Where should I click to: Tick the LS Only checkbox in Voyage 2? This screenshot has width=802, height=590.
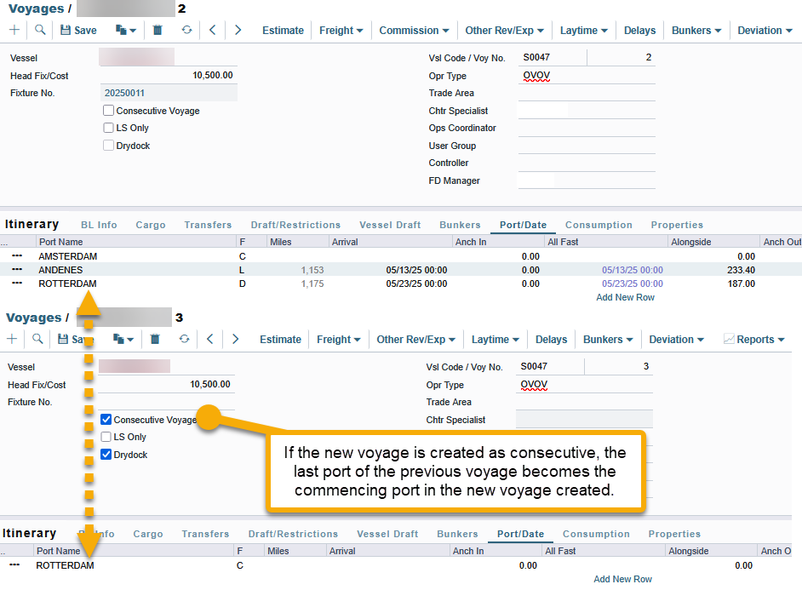point(108,128)
